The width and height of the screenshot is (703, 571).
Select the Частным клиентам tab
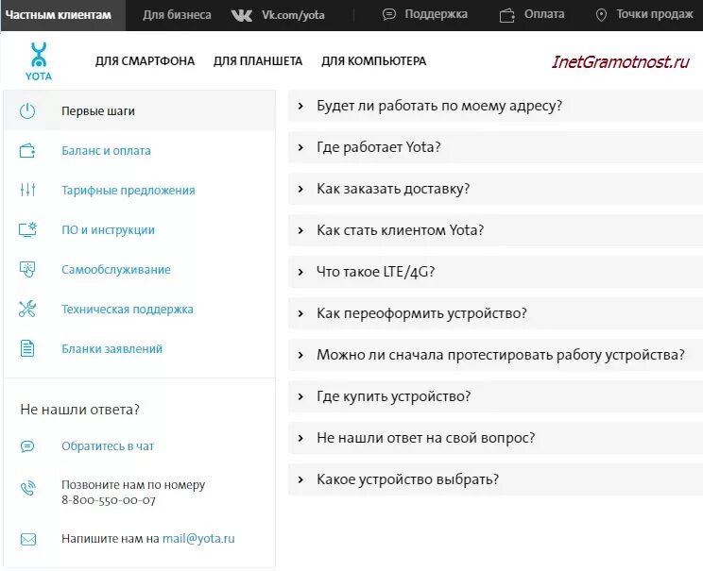(62, 15)
